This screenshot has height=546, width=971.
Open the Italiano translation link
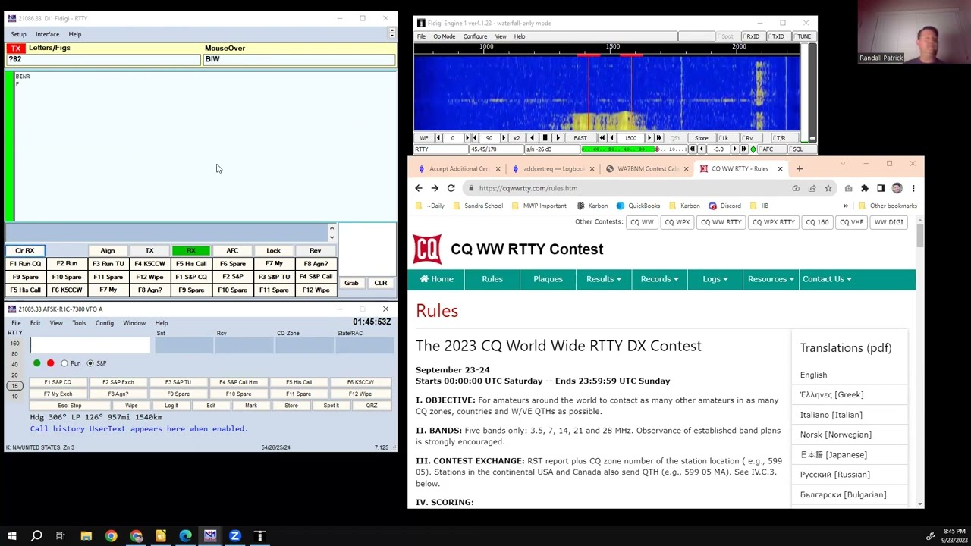[x=831, y=415]
